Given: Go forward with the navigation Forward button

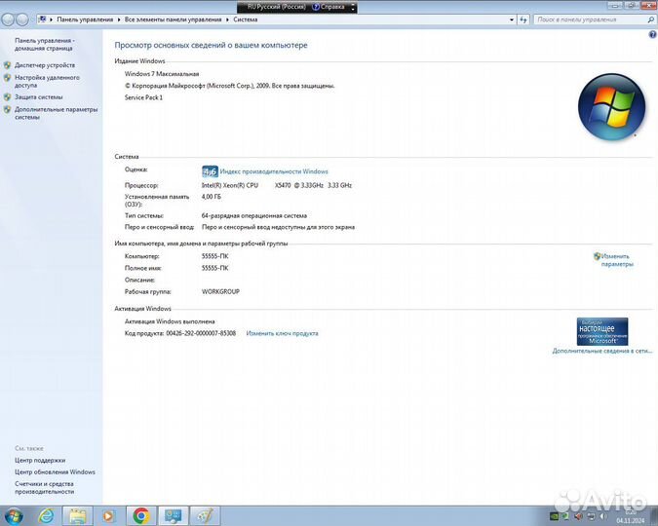Looking at the screenshot, I should 21,19.
